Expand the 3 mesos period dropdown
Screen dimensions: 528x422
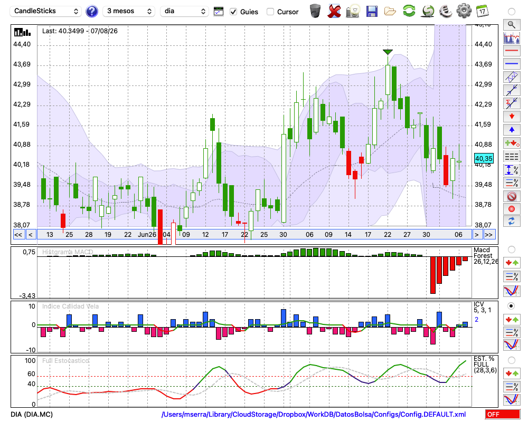pyautogui.click(x=129, y=11)
